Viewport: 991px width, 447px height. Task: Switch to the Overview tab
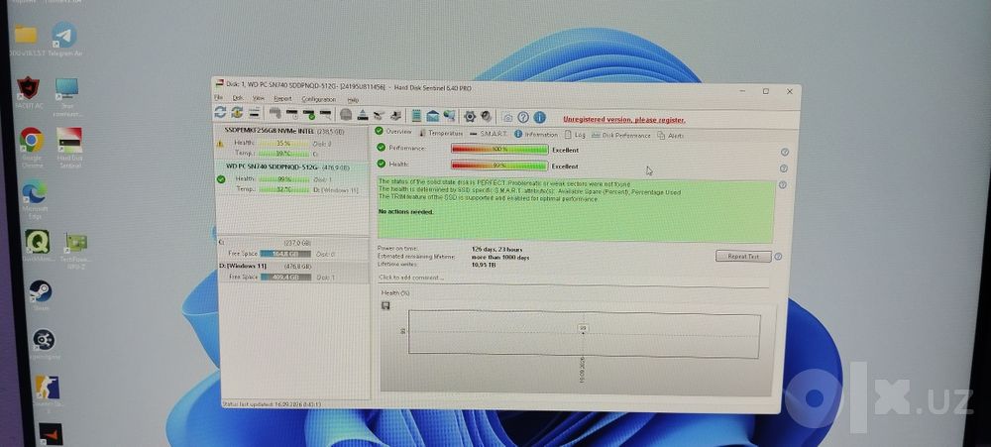(392, 132)
